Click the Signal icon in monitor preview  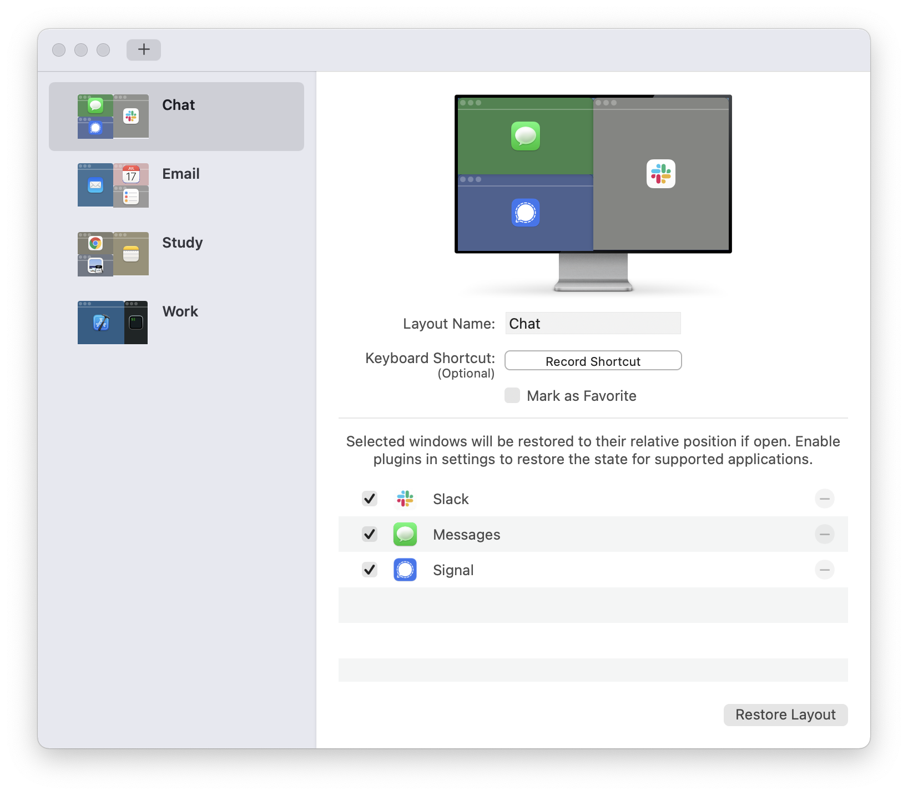point(526,213)
